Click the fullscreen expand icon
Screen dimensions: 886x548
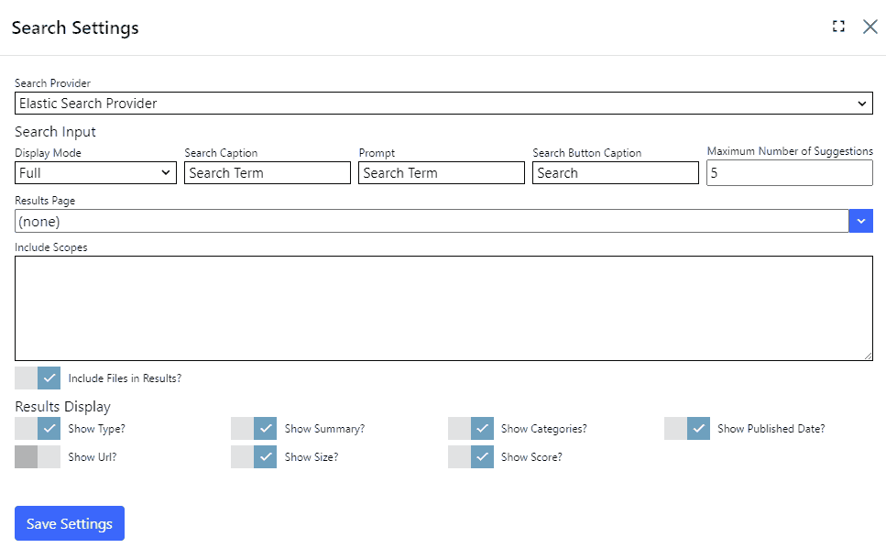(838, 27)
